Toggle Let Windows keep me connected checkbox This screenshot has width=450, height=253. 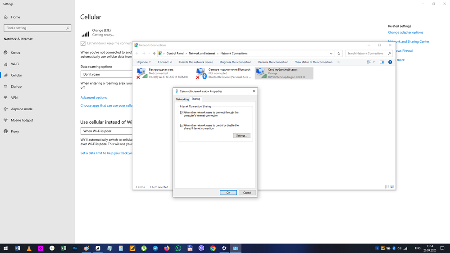click(x=83, y=43)
